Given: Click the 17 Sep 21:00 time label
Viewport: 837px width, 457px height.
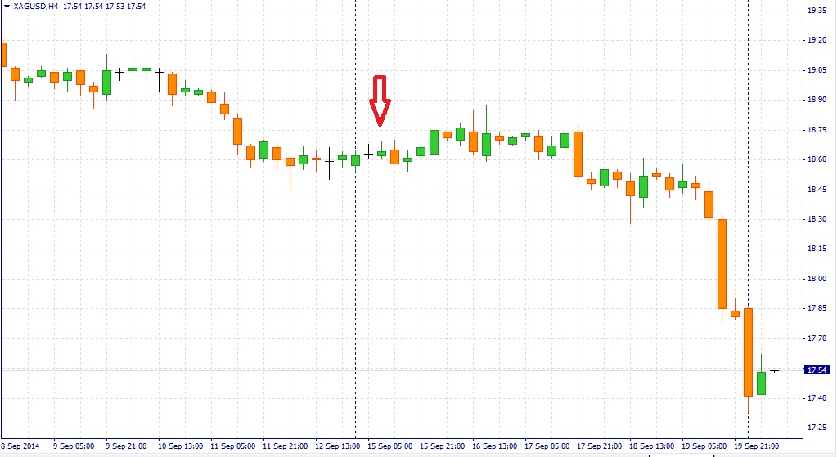Looking at the screenshot, I should coord(600,446).
